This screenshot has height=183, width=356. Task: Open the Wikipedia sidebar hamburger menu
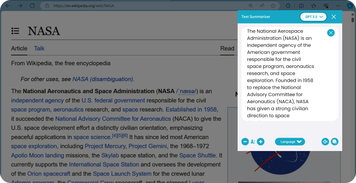coord(16,31)
